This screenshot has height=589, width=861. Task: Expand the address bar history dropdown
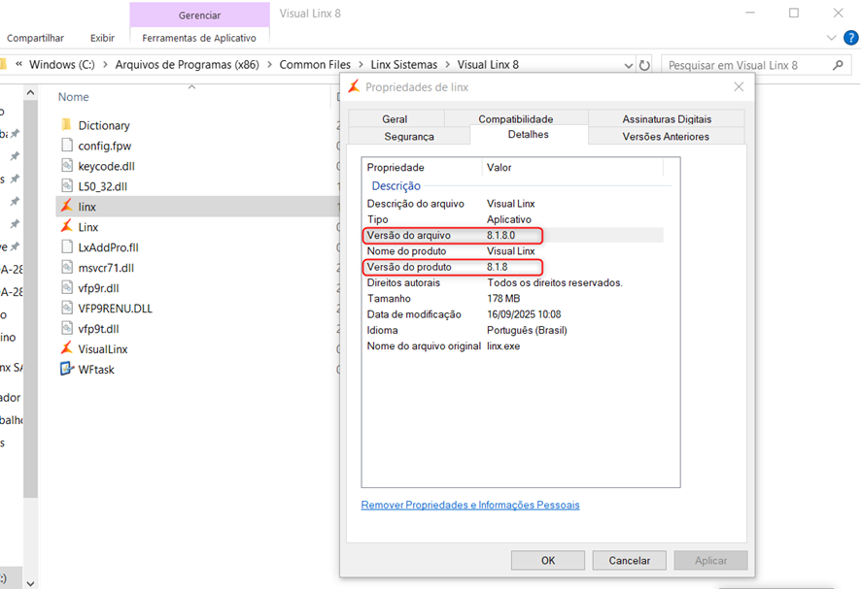point(629,65)
